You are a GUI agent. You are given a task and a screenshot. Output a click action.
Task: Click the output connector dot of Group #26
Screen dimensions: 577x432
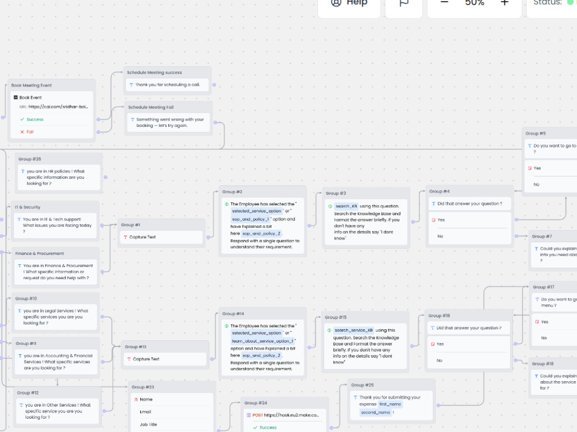tap(105, 178)
